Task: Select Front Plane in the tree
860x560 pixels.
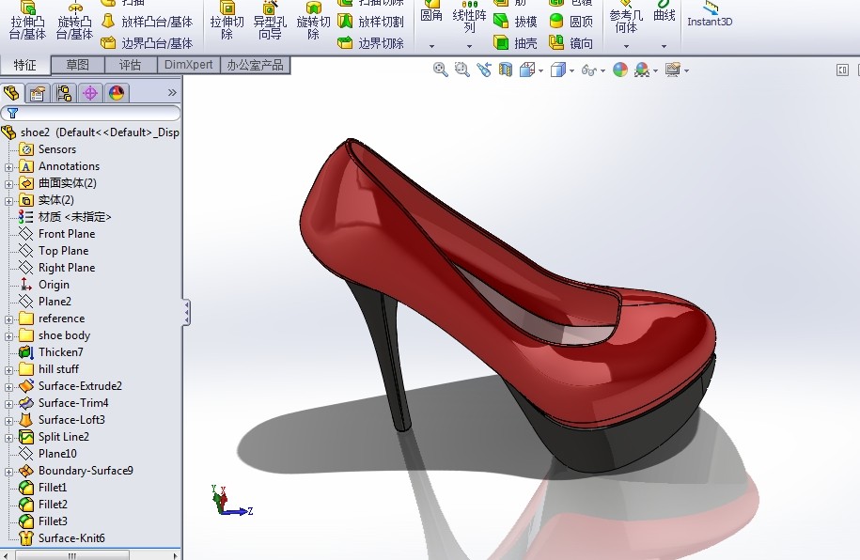Action: (x=57, y=234)
